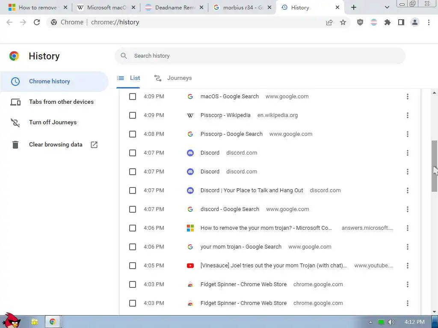Open actions menu for Vinesauce YouTube entry
Screen dimensions: 438x328
click(408, 266)
